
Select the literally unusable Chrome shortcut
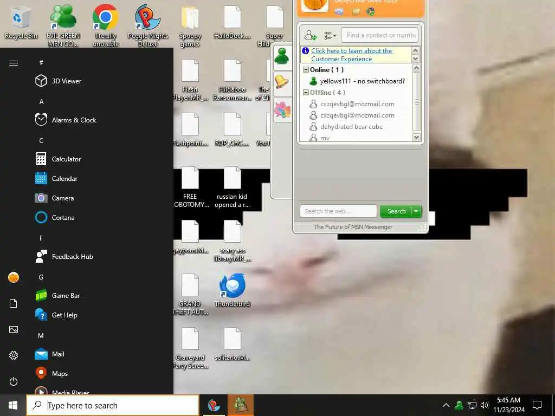(106, 25)
